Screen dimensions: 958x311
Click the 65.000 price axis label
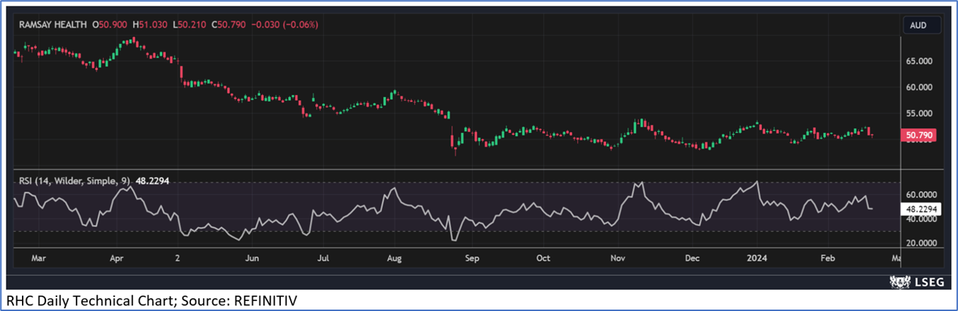(921, 61)
